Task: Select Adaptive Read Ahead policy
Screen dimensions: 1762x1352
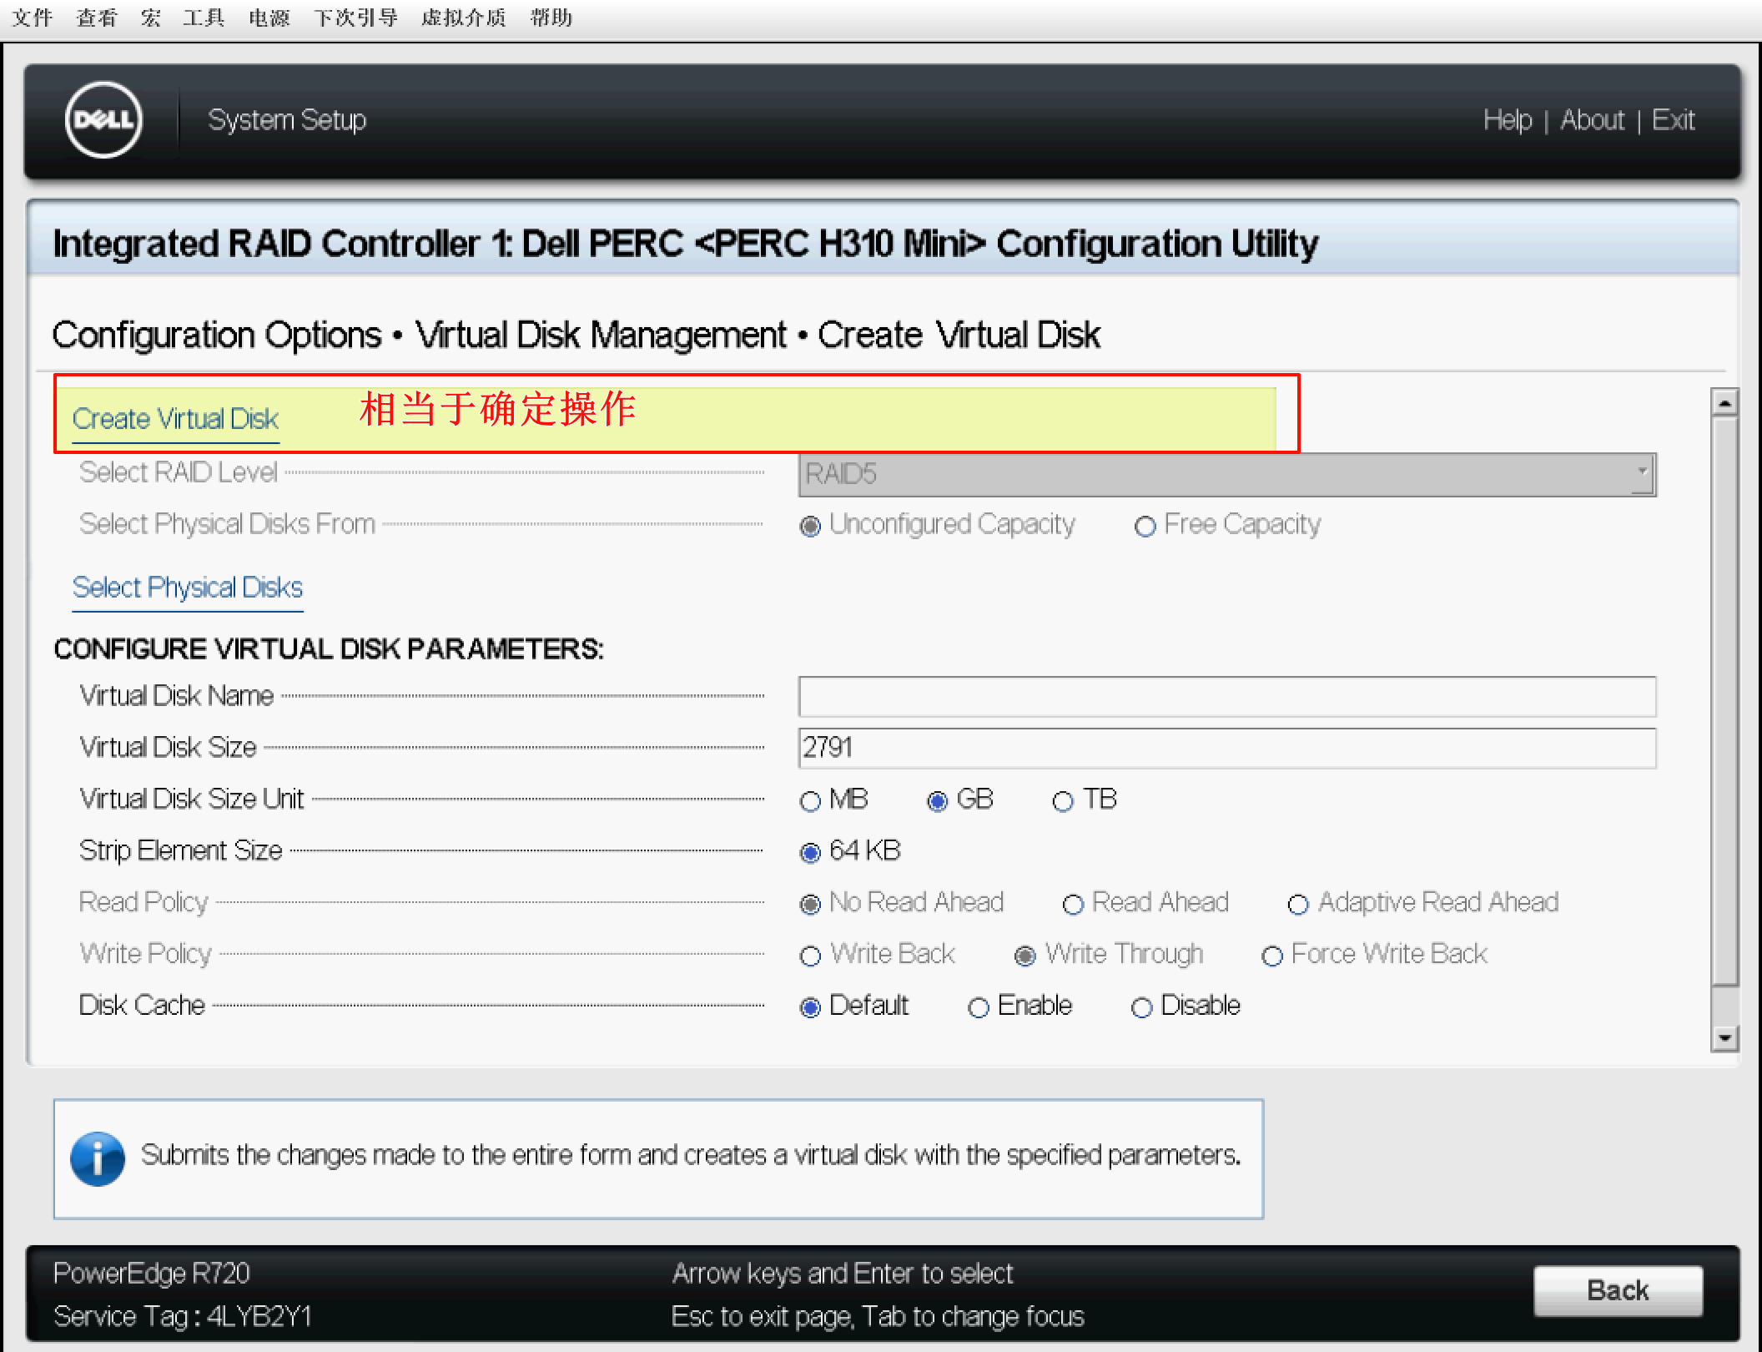Action: point(1299,905)
